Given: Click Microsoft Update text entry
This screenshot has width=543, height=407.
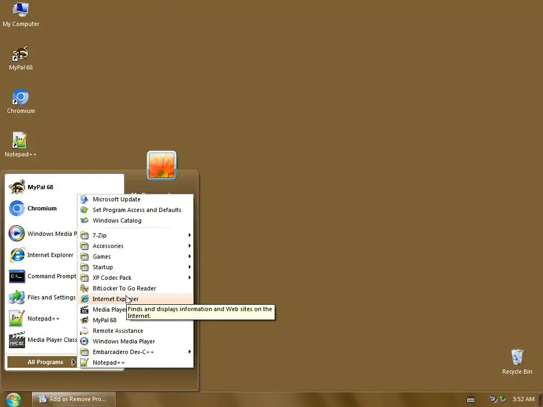Looking at the screenshot, I should [x=117, y=199].
